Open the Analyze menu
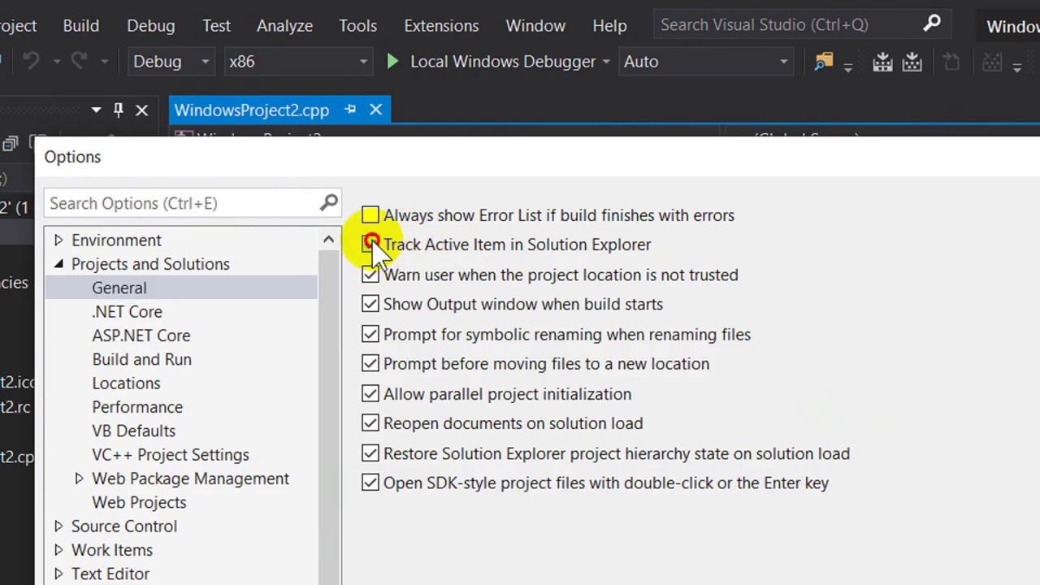The width and height of the screenshot is (1040, 585). pos(284,25)
